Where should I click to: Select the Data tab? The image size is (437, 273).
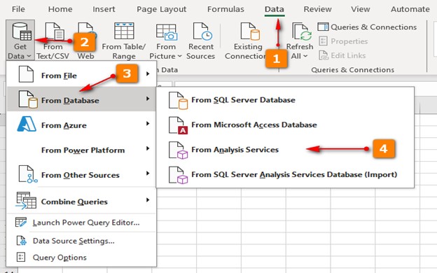(275, 9)
